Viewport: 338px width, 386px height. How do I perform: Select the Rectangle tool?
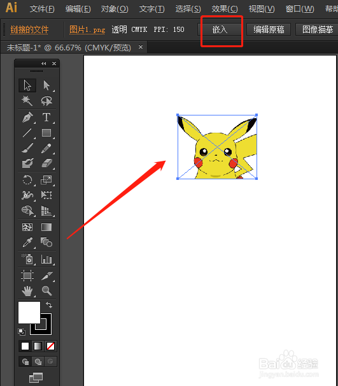[46, 133]
